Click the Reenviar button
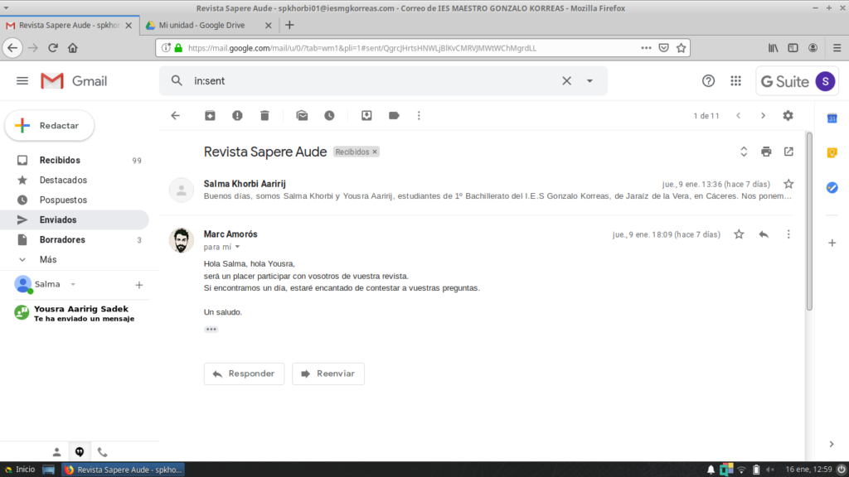849x477 pixels. (327, 373)
